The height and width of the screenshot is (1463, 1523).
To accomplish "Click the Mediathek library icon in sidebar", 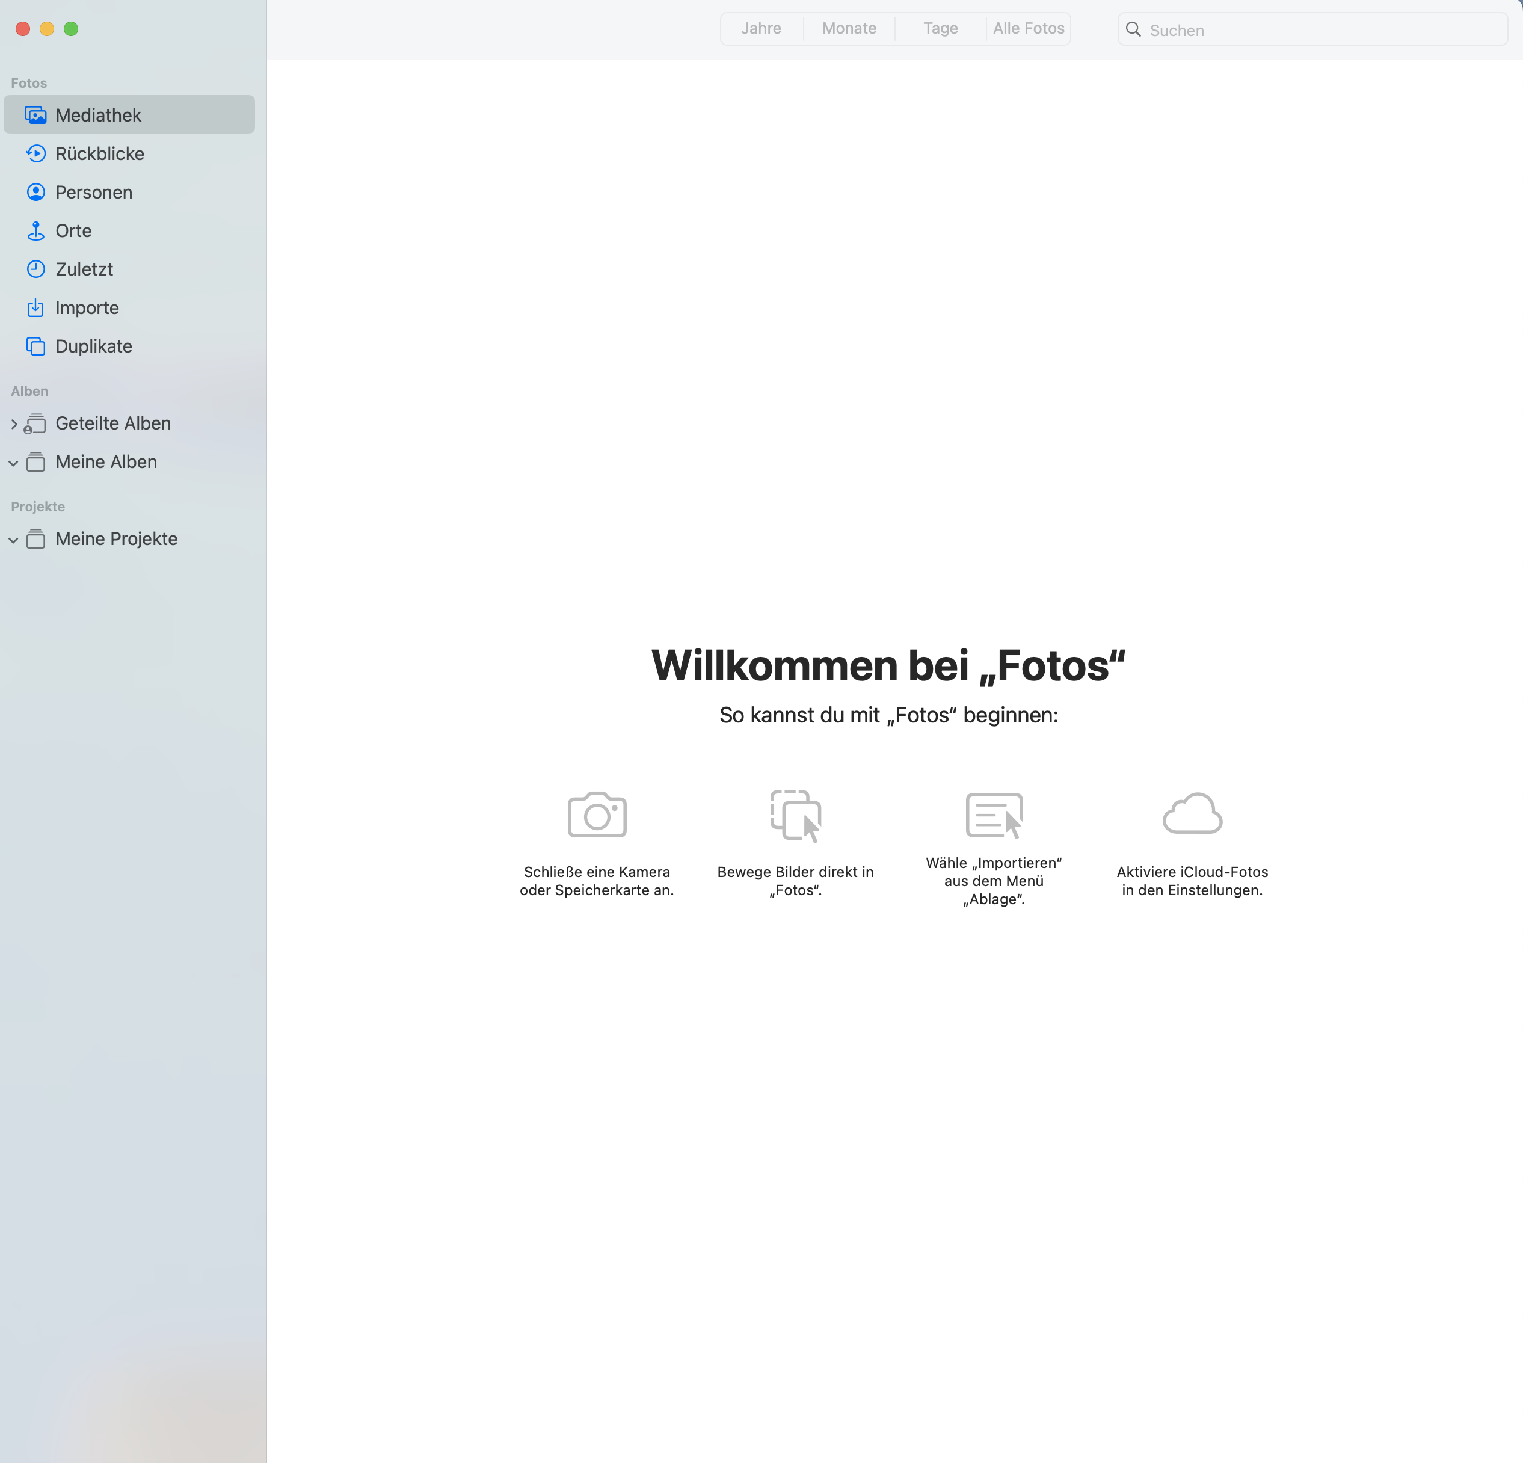I will (x=35, y=115).
